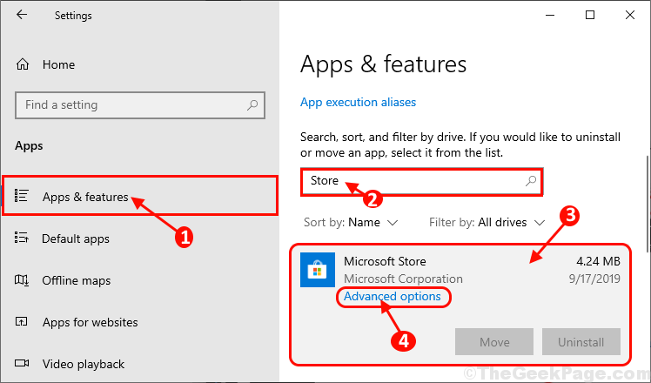The width and height of the screenshot is (651, 383).
Task: Click the magnifier in the Store search box
Action: coord(531,181)
